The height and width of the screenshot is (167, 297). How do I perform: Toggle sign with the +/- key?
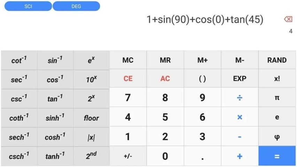(x=128, y=156)
